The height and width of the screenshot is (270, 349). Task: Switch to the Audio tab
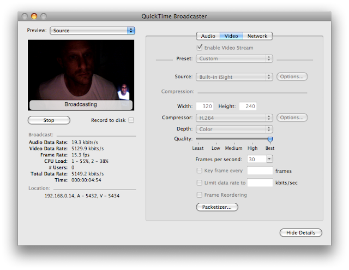click(208, 36)
